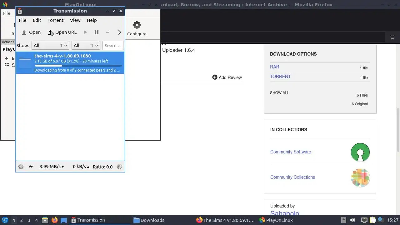Click the 6 Original files text
Screen dimensions: 400x225
click(x=360, y=104)
